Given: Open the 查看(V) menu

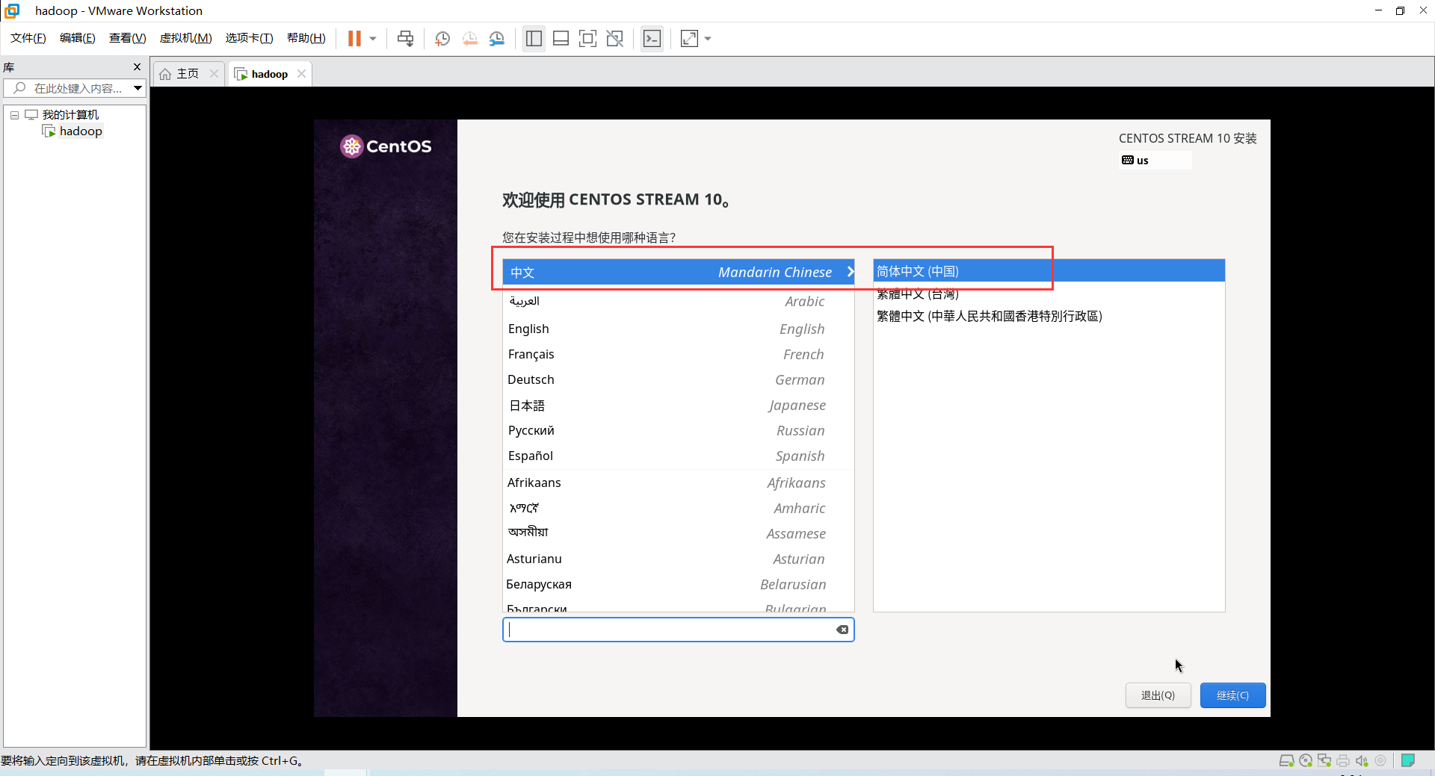Looking at the screenshot, I should (x=128, y=38).
